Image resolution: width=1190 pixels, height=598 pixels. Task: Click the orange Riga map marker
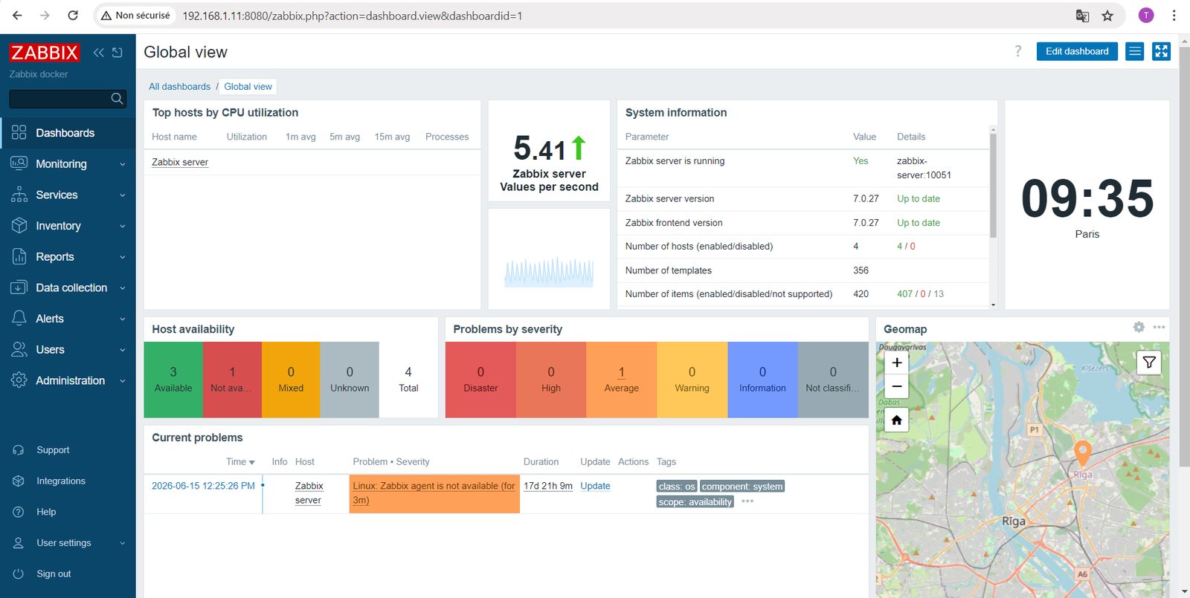1083,452
